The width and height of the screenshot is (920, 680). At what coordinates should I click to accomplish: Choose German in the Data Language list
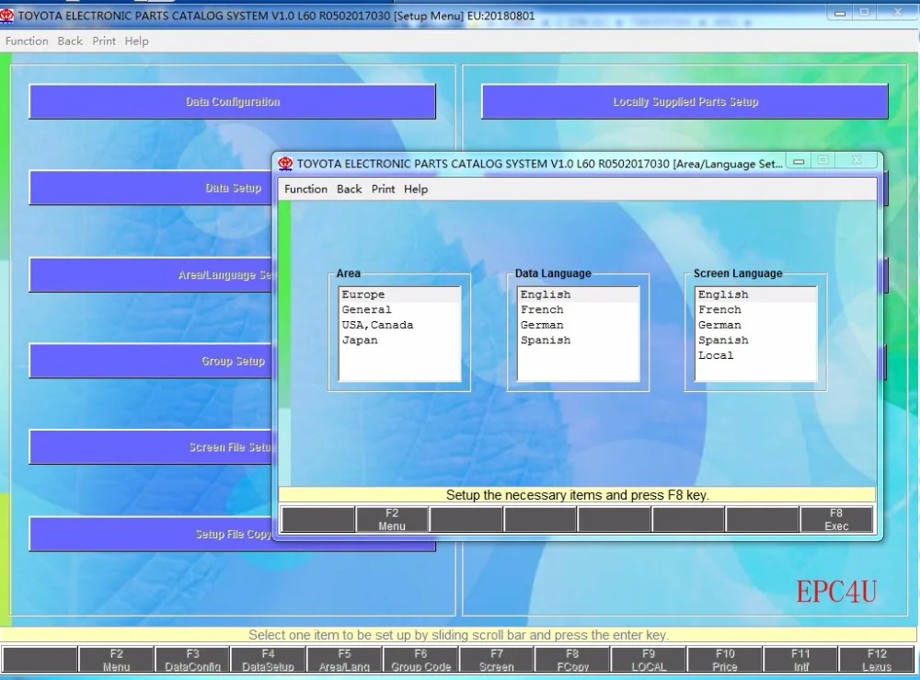point(578,325)
